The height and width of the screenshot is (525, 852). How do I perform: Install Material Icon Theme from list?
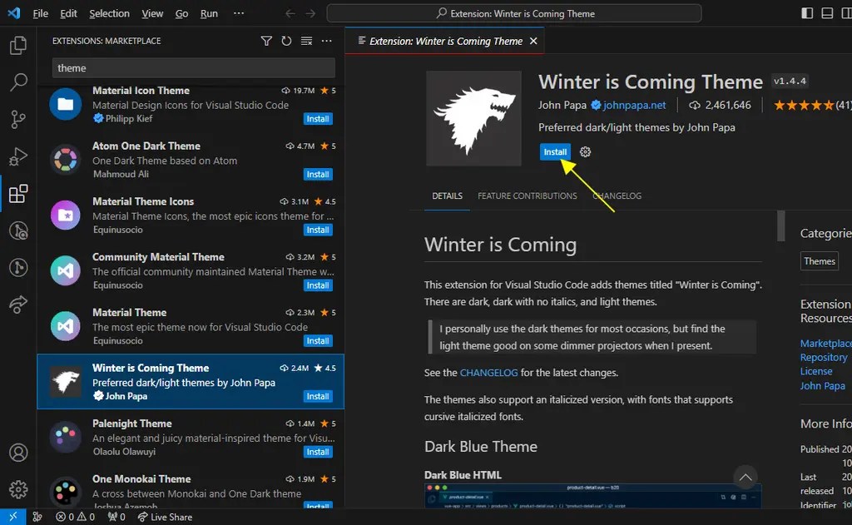click(x=318, y=119)
